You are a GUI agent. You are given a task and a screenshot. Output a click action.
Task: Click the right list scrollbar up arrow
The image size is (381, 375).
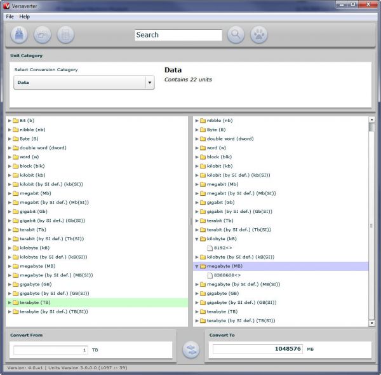click(371, 119)
